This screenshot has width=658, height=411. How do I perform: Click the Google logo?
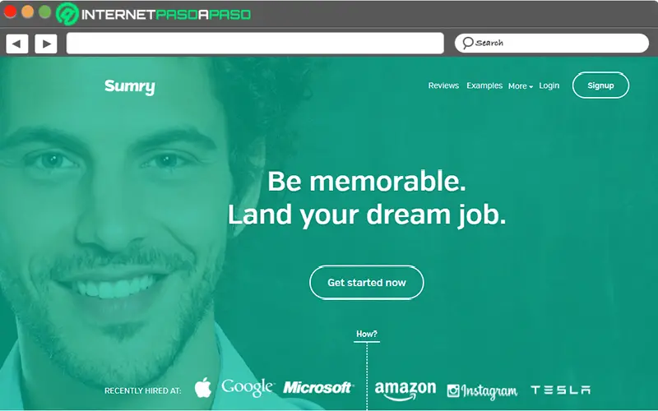[248, 387]
